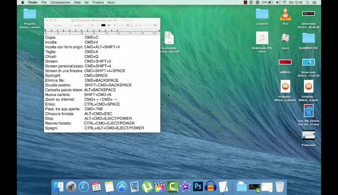This screenshot has width=338, height=195.
Task: Open the font family dropdown
Action: 61,25
